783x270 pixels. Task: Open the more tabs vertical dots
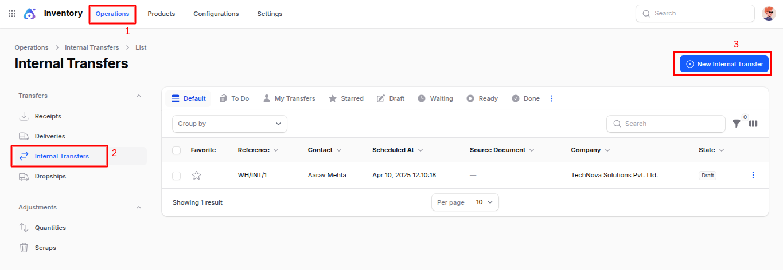point(552,98)
